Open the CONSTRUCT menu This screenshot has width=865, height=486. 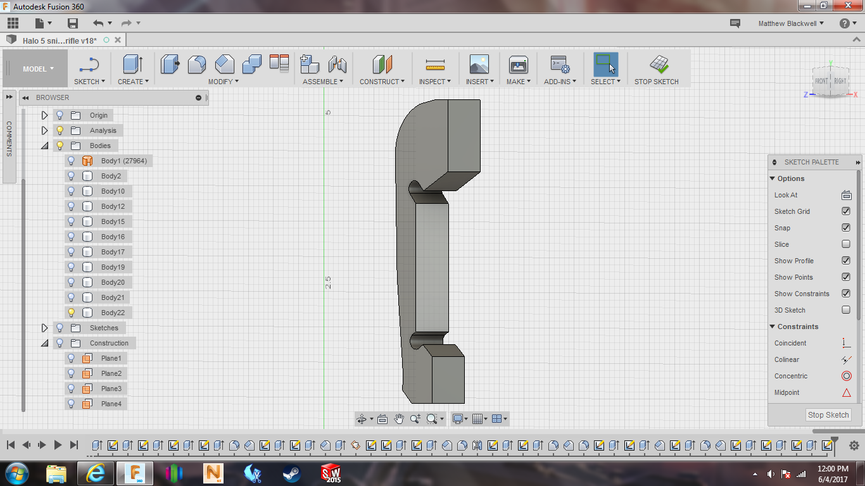click(x=382, y=82)
